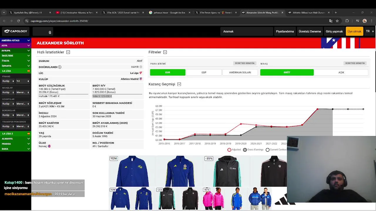Open Finans Kulüp dropdown
Viewport: 376px width, 211px height.
pyautogui.click(x=8, y=81)
